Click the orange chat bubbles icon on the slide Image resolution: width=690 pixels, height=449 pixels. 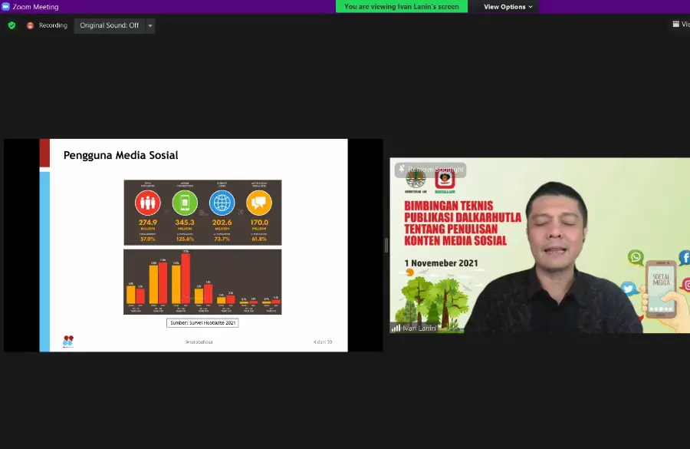(x=259, y=203)
